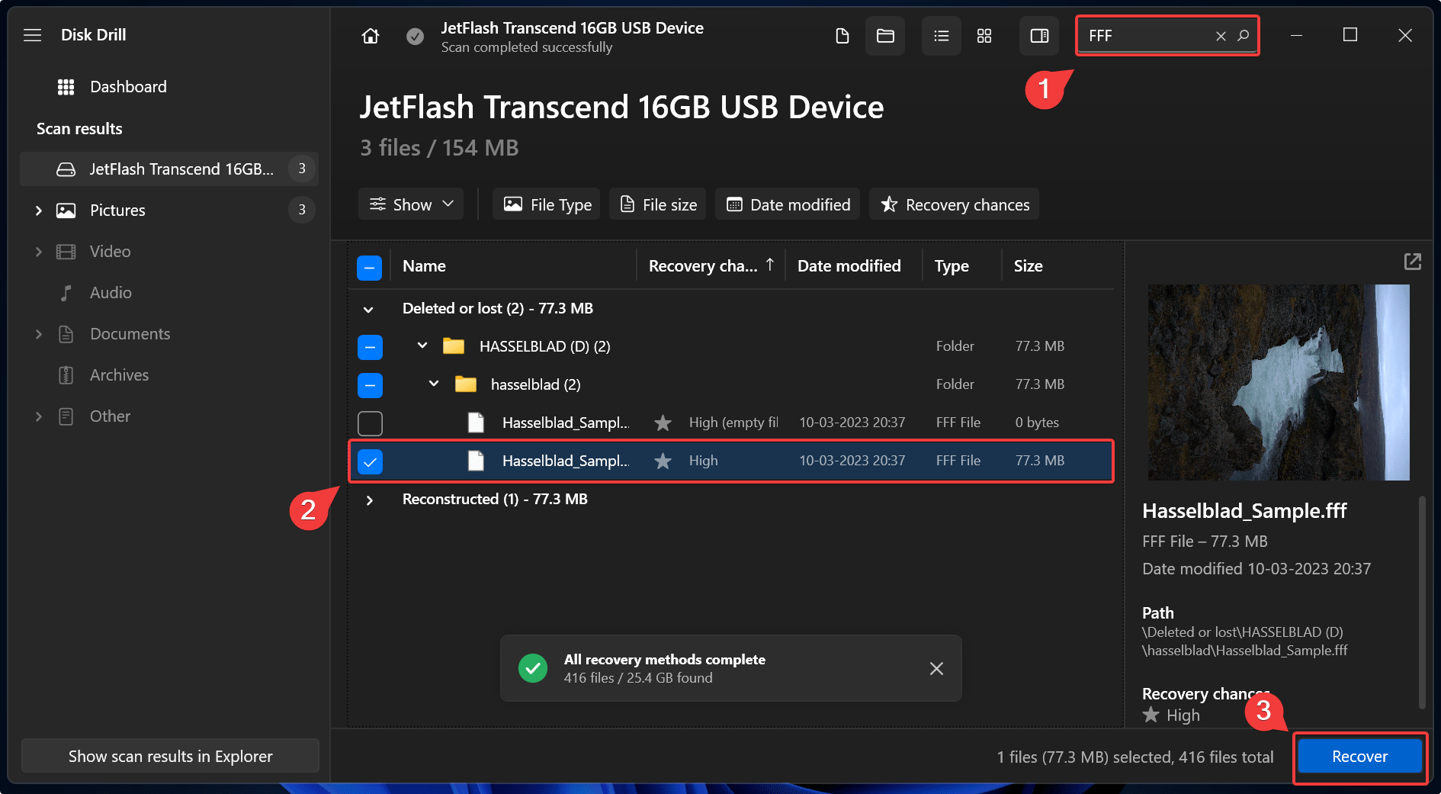The height and width of the screenshot is (794, 1441).
Task: Toggle the select-all header checkbox
Action: 370,268
